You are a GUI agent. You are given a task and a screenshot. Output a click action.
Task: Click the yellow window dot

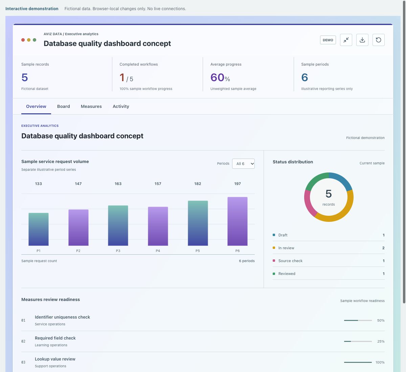click(x=29, y=40)
